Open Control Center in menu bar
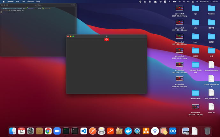Image resolution: width=220 pixels, height=137 pixels. pyautogui.click(x=193, y=2)
